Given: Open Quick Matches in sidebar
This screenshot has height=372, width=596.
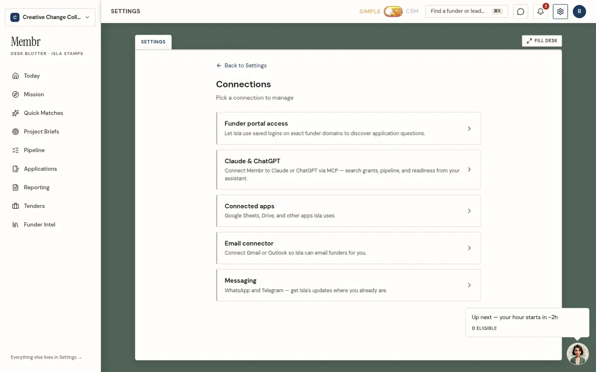Looking at the screenshot, I should coord(50,113).
